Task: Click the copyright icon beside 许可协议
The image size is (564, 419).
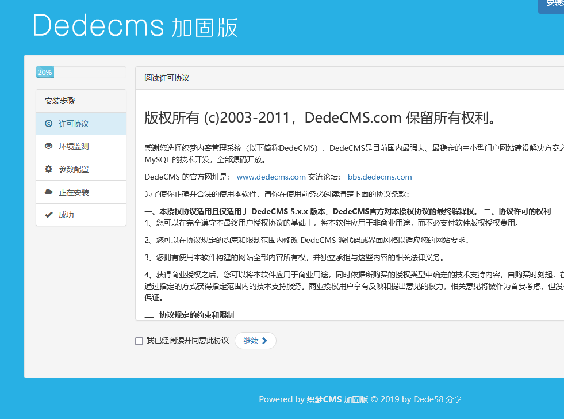Action: click(x=48, y=124)
